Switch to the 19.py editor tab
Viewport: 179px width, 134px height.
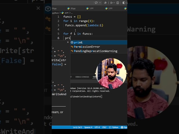pyautogui.click(x=54, y=8)
